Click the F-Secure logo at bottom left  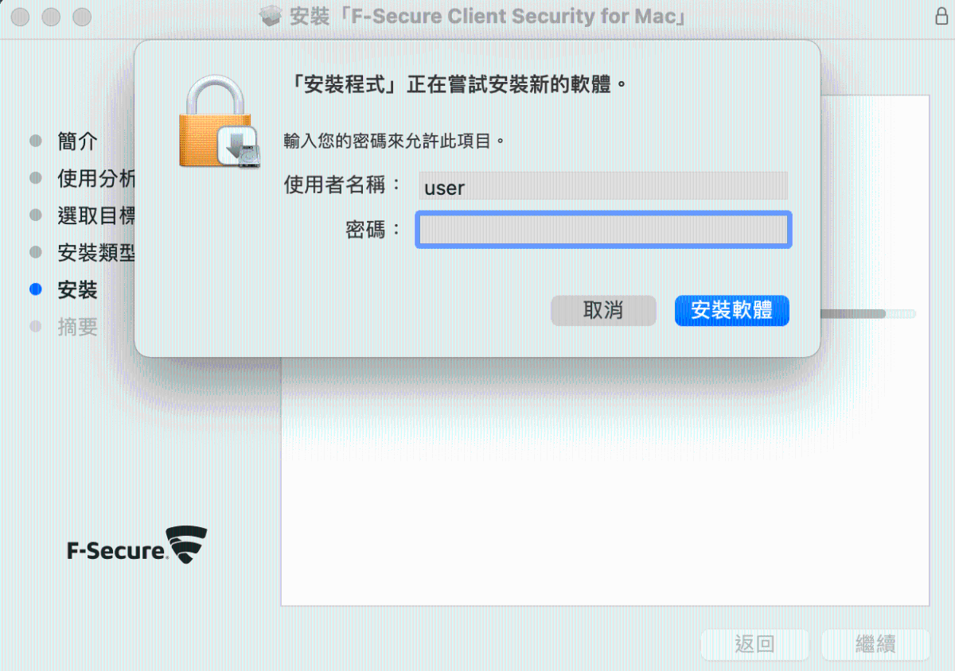136,545
